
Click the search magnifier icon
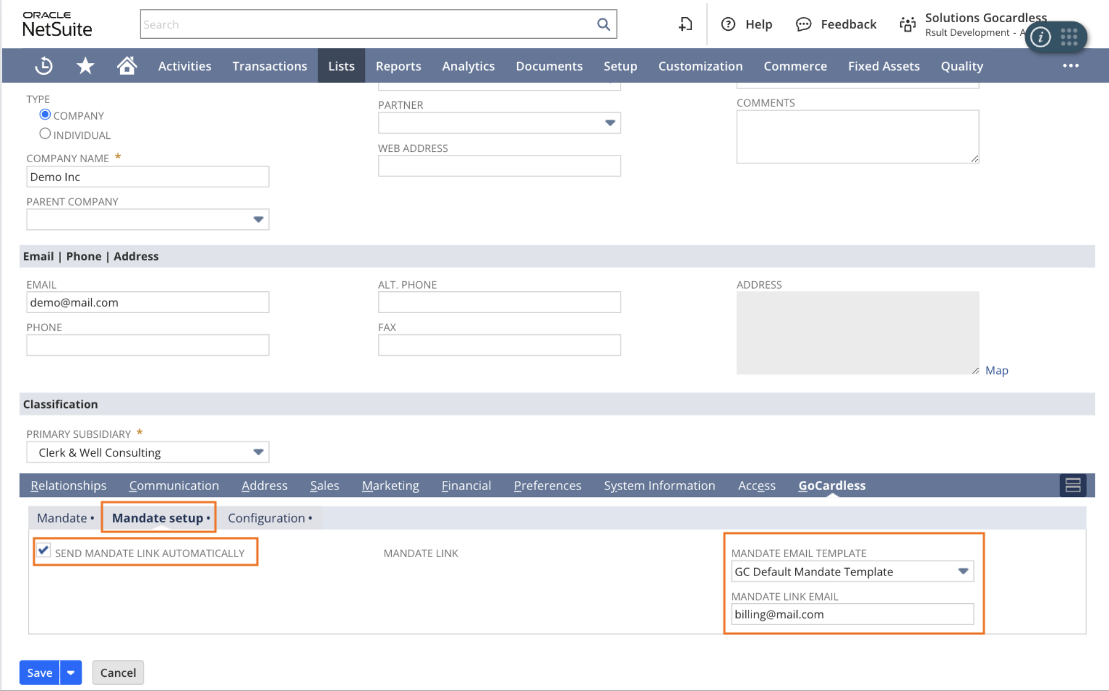603,24
